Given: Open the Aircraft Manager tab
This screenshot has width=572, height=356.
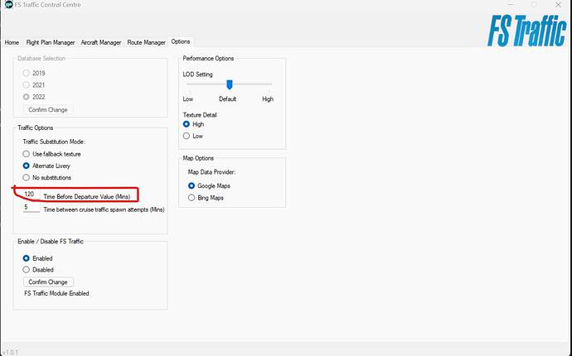Looking at the screenshot, I should tap(101, 42).
